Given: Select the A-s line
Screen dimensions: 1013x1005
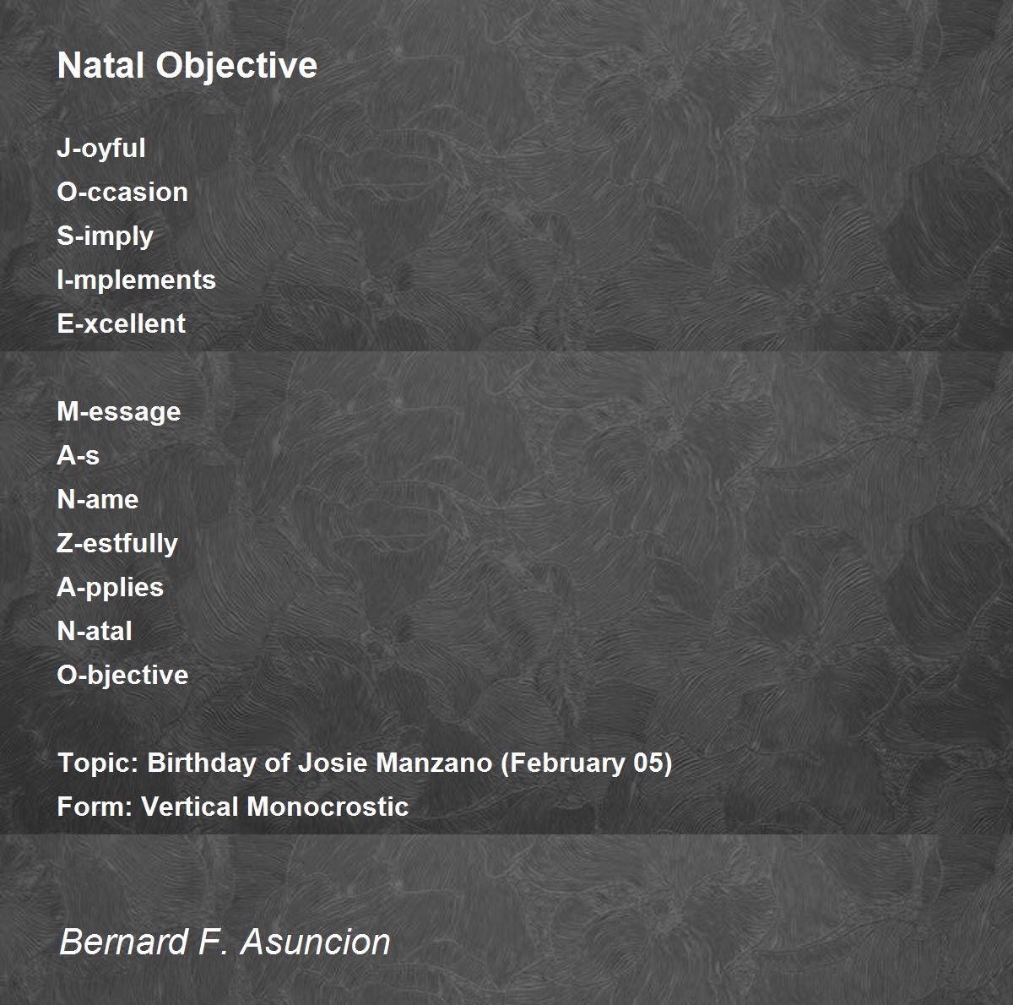Looking at the screenshot, I should pos(79,455).
